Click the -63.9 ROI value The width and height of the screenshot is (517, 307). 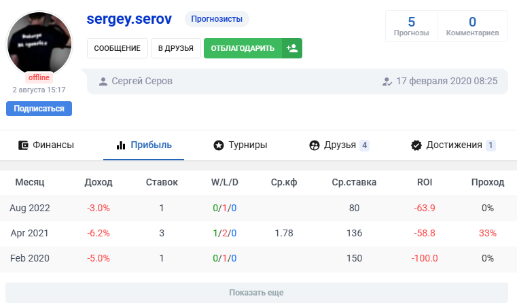425,208
